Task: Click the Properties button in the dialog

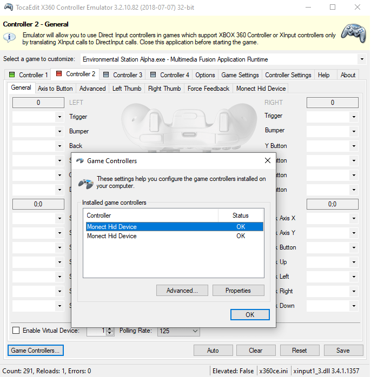Action: pyautogui.click(x=238, y=291)
